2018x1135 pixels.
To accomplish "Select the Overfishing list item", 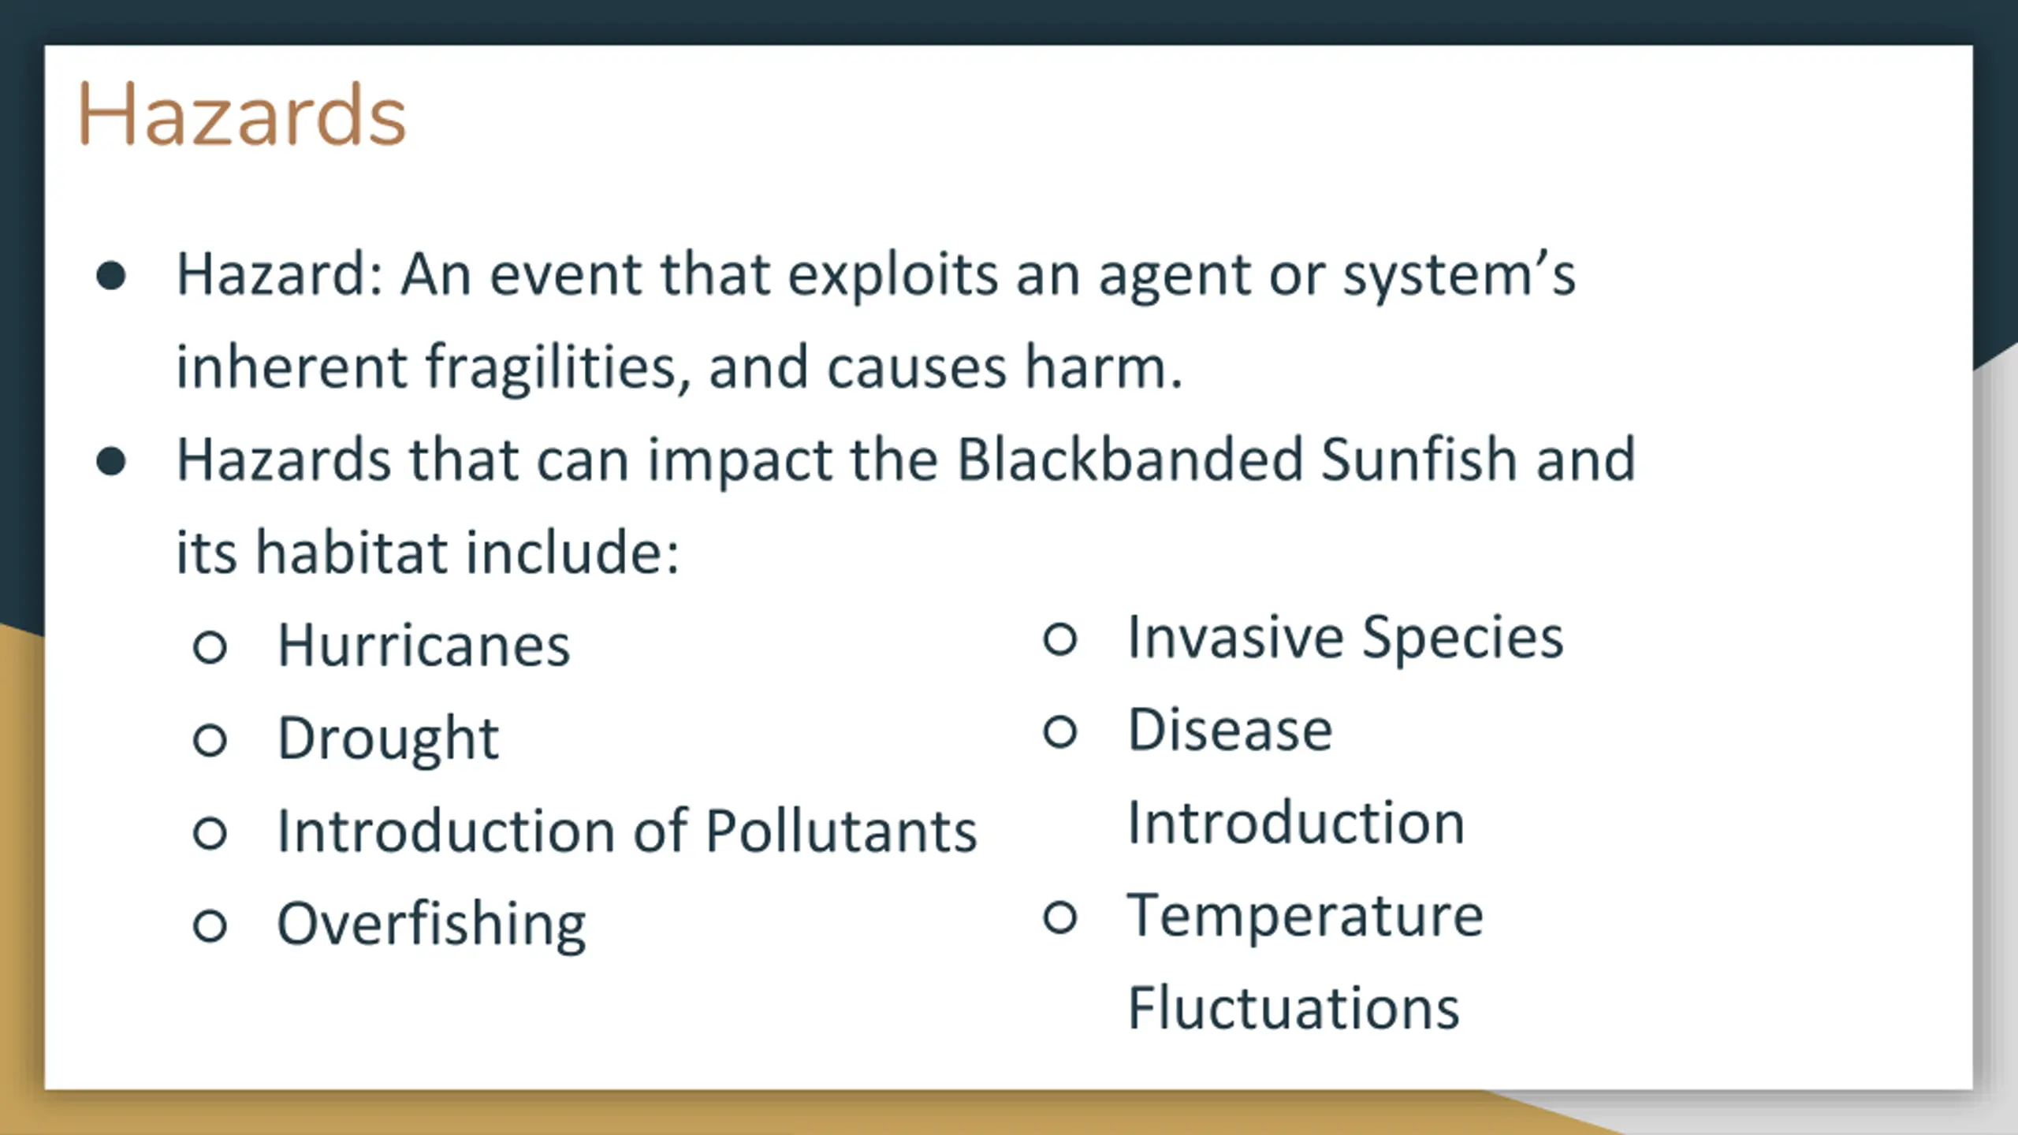I will [x=431, y=925].
